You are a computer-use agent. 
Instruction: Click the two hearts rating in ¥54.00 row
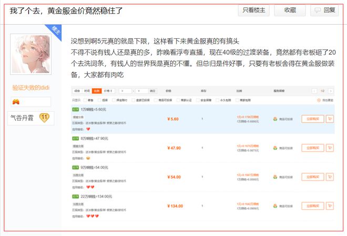90,187
